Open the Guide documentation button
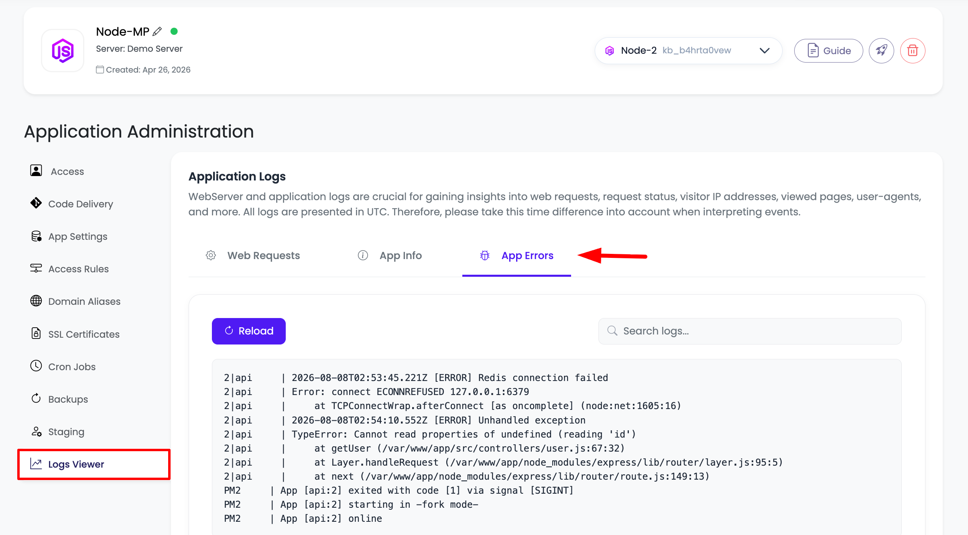 [x=828, y=51]
